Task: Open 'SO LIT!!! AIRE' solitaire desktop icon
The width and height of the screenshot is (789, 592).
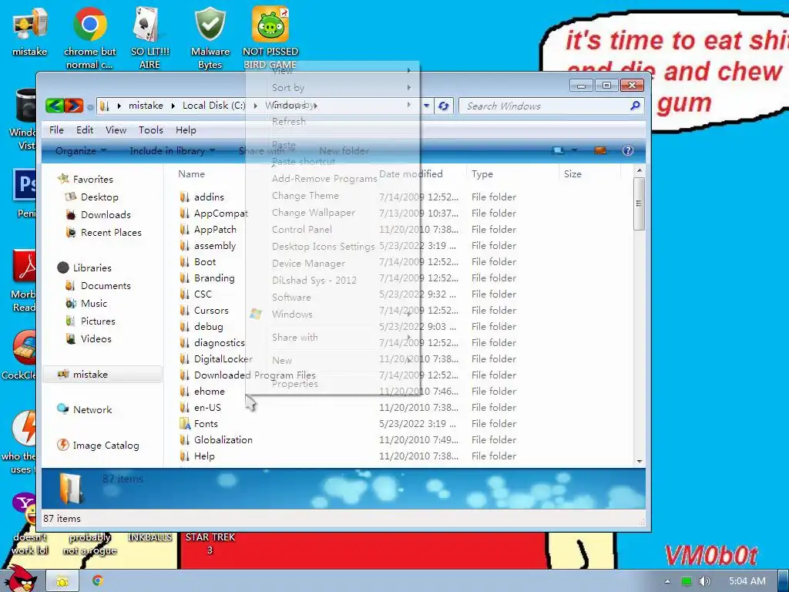Action: click(149, 38)
